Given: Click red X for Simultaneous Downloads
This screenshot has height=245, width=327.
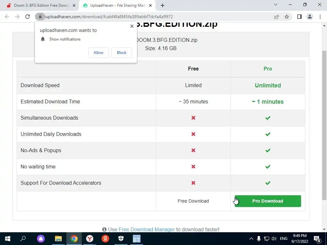Looking at the screenshot, I should [193, 118].
